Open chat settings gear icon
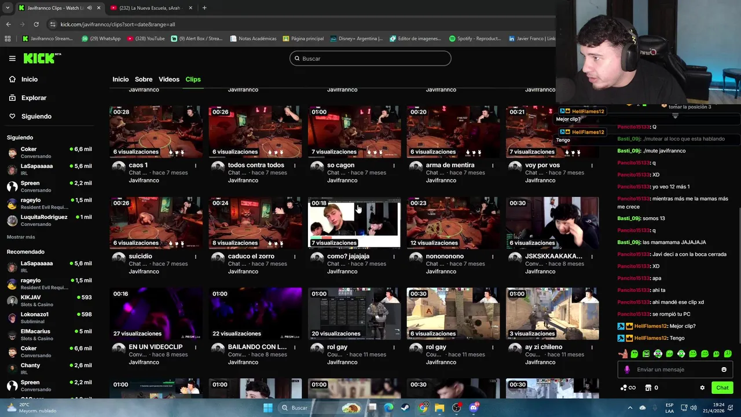 702,388
